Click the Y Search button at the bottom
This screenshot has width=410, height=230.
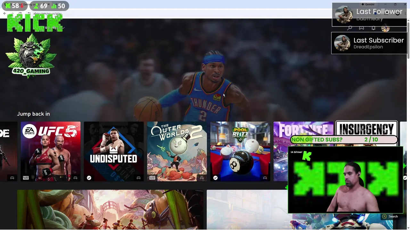(390, 217)
